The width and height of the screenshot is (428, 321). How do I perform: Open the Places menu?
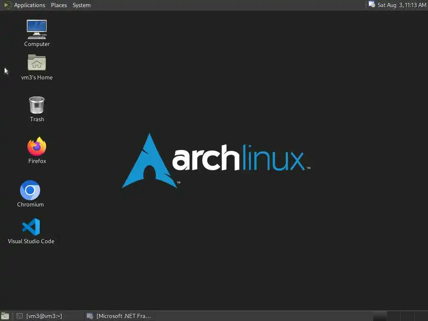[59, 5]
